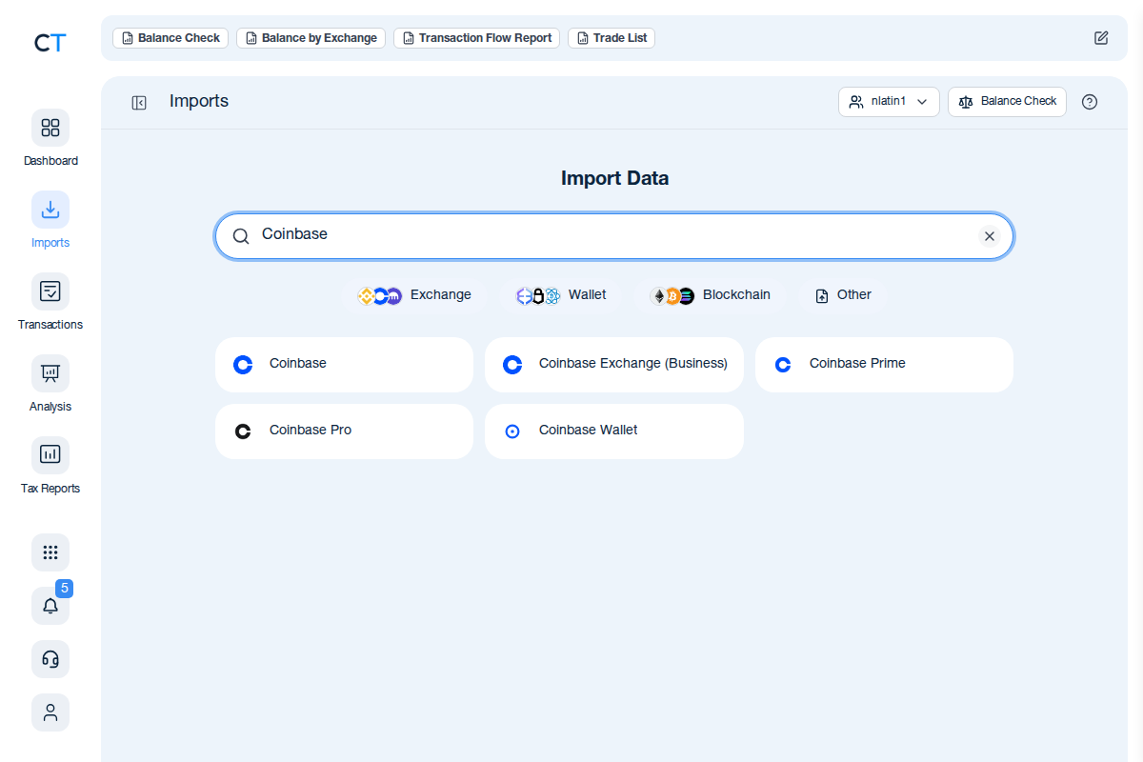Viewport: 1143px width, 762px height.
Task: Click the magnifier search icon
Action: tap(241, 236)
